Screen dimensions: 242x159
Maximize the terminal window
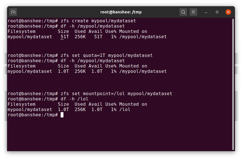[217, 12]
